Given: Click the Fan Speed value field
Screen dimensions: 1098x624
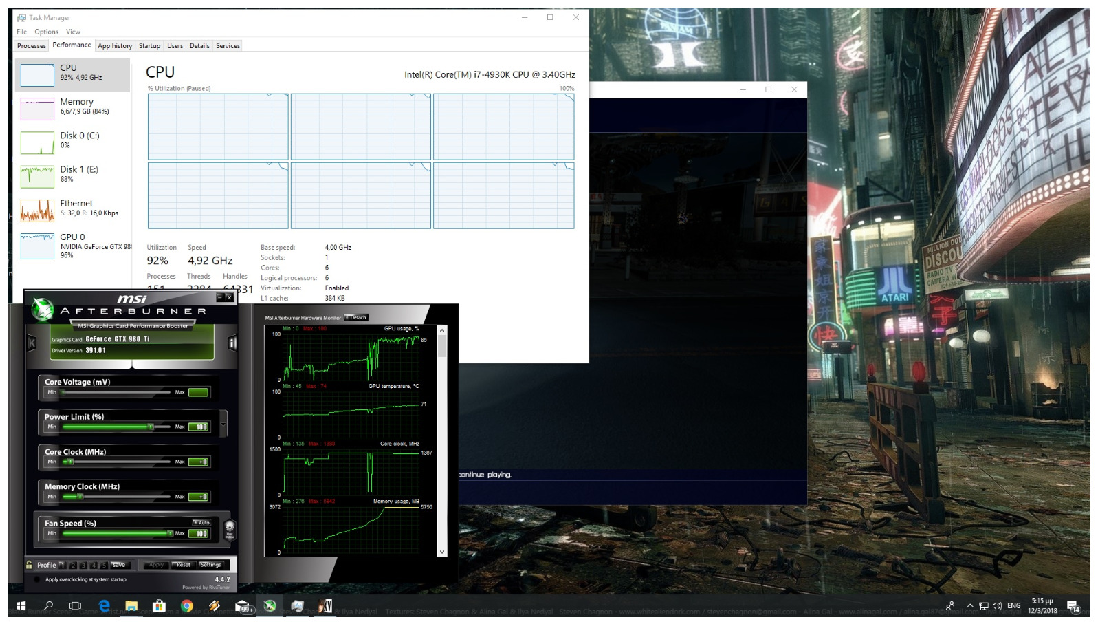Looking at the screenshot, I should point(198,533).
